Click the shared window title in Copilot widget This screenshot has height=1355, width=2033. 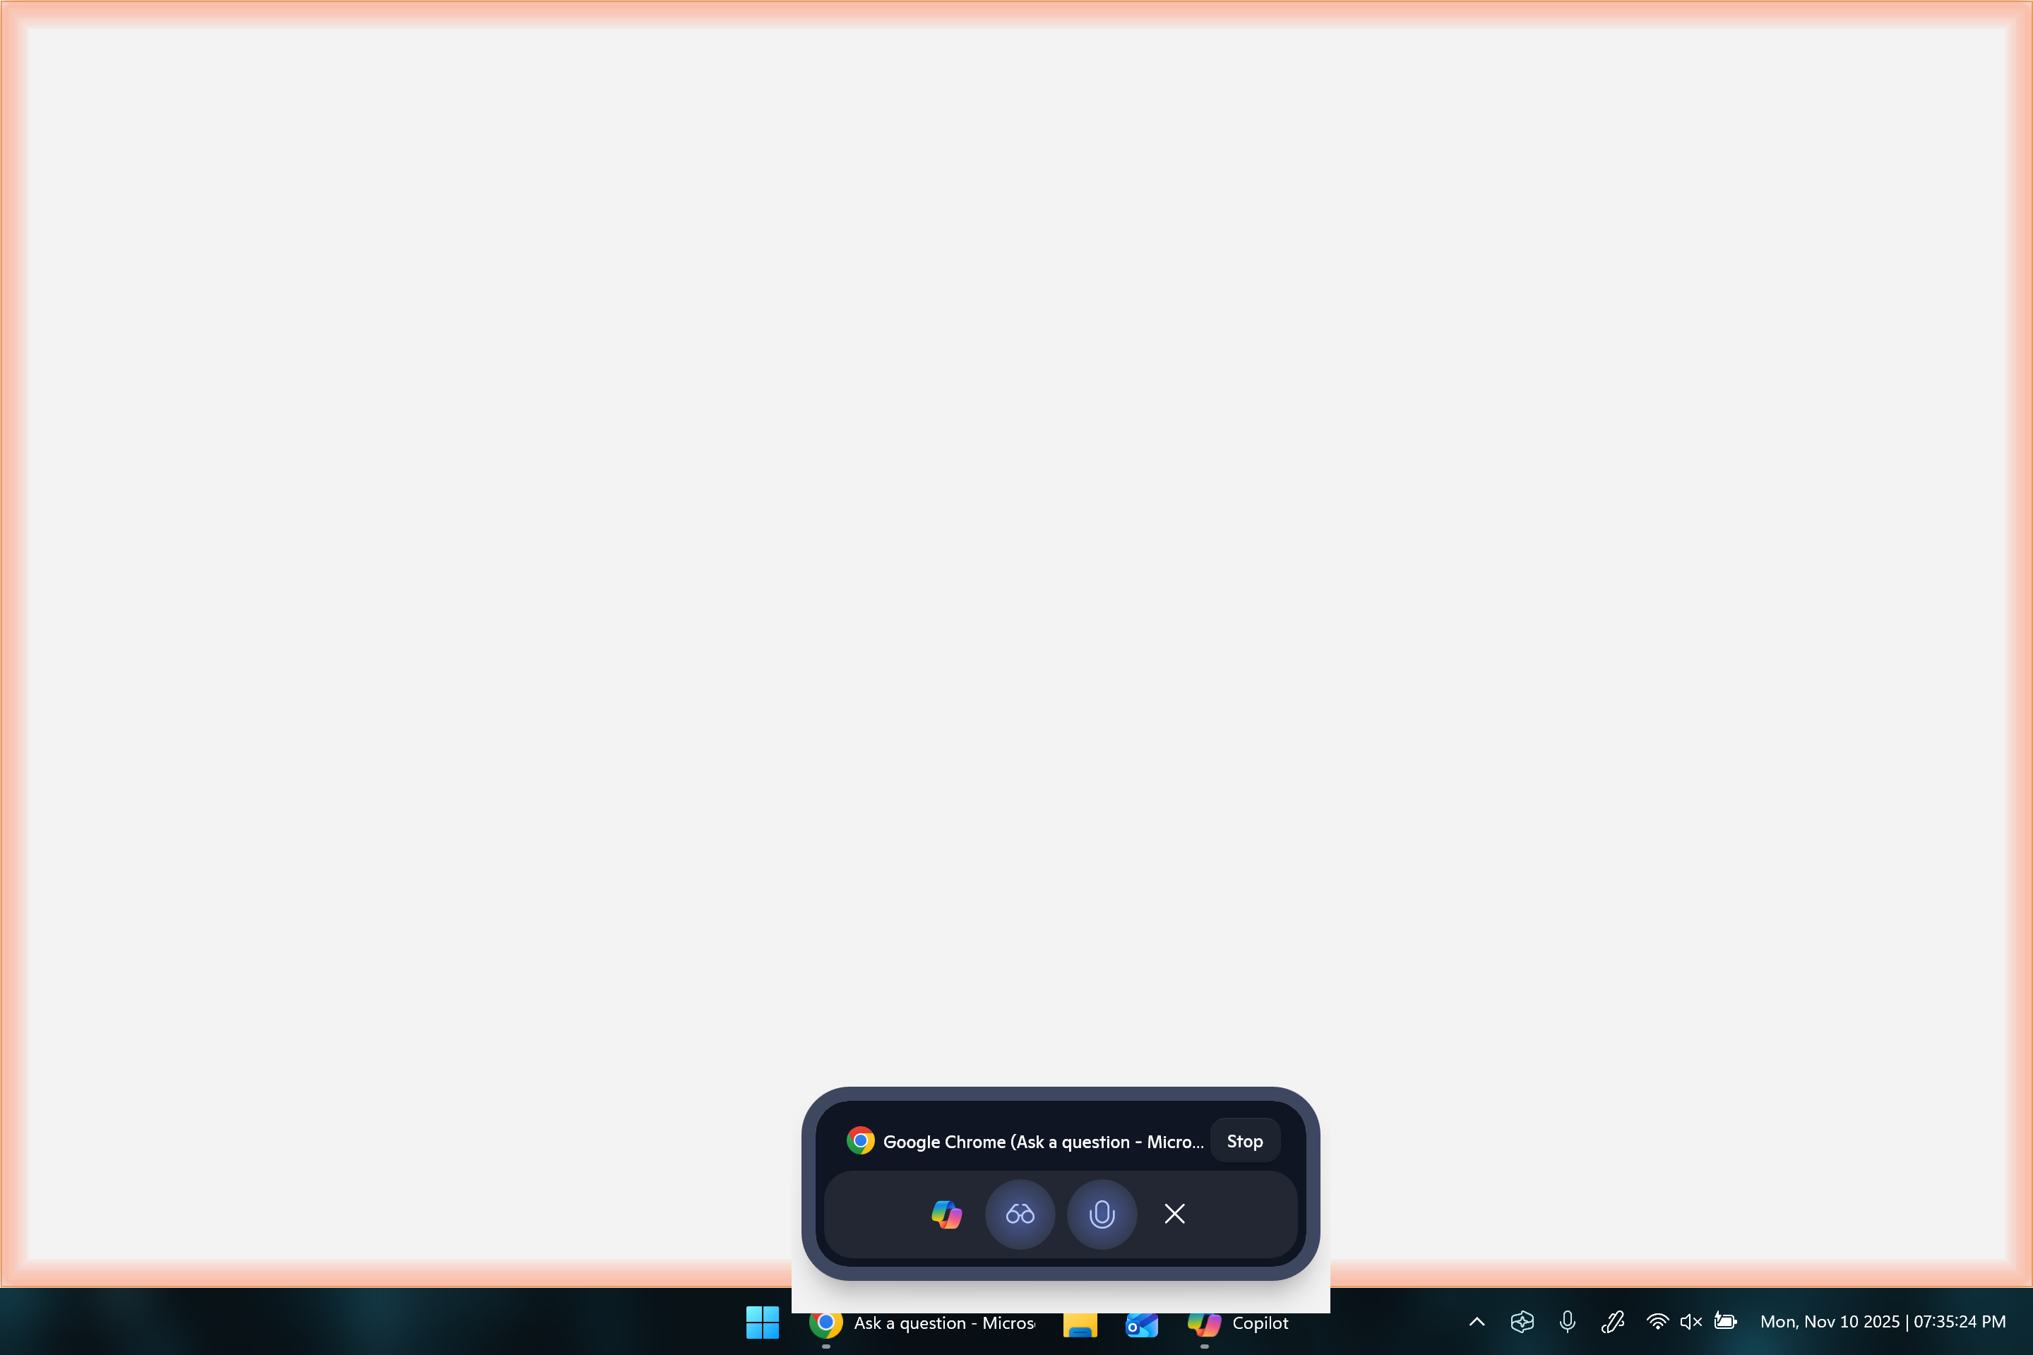click(1043, 1142)
